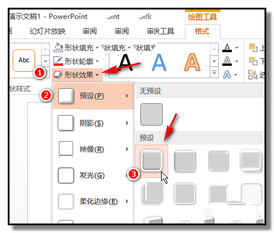Open the 映像(R) reflection submenu
The image size is (274, 233).
(x=93, y=149)
